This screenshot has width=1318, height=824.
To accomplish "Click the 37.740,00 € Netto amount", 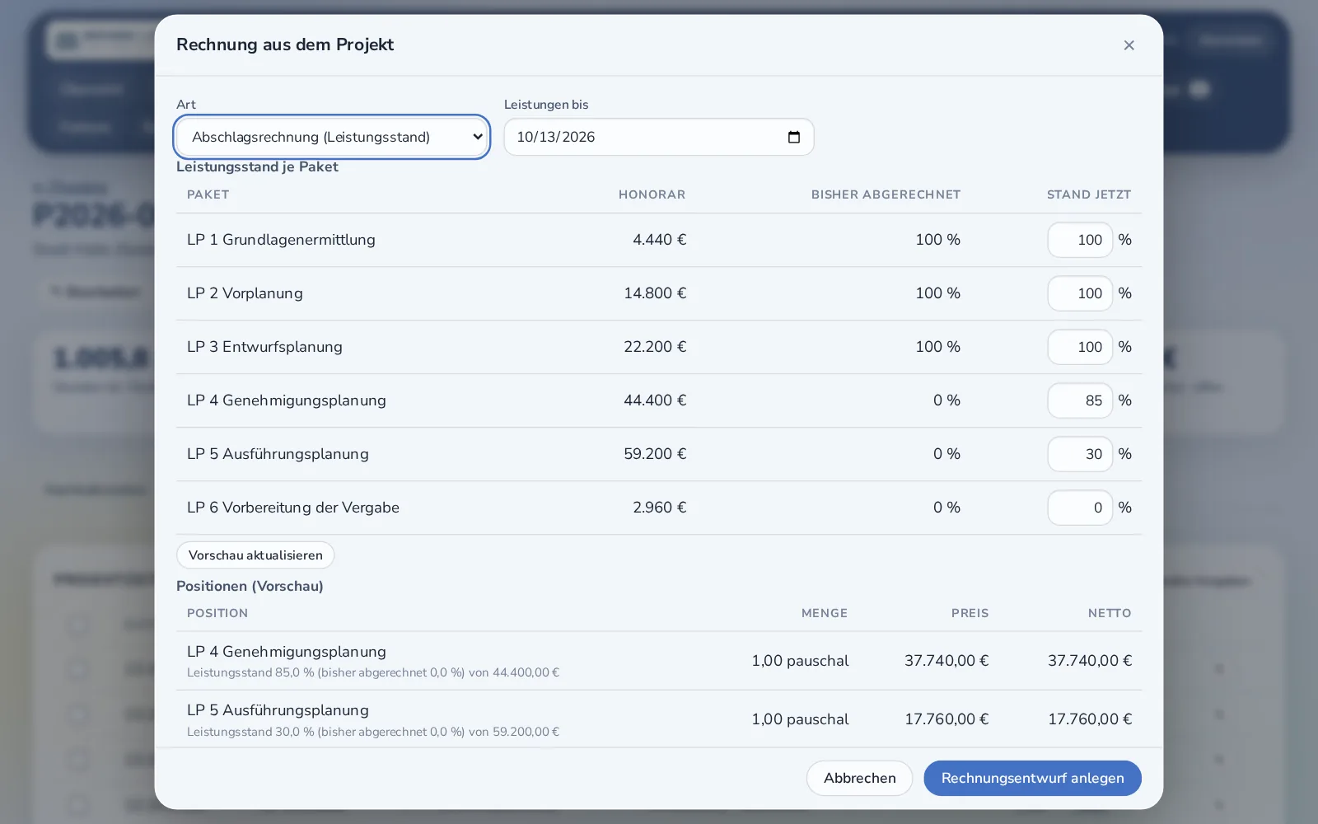I will [x=1090, y=661].
